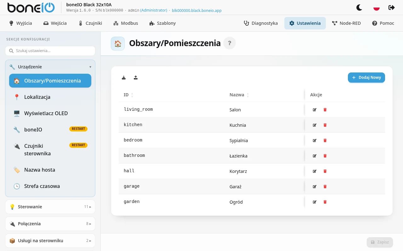Screen dimensions: 403x251
Task: Delete the garden row
Action: click(325, 202)
